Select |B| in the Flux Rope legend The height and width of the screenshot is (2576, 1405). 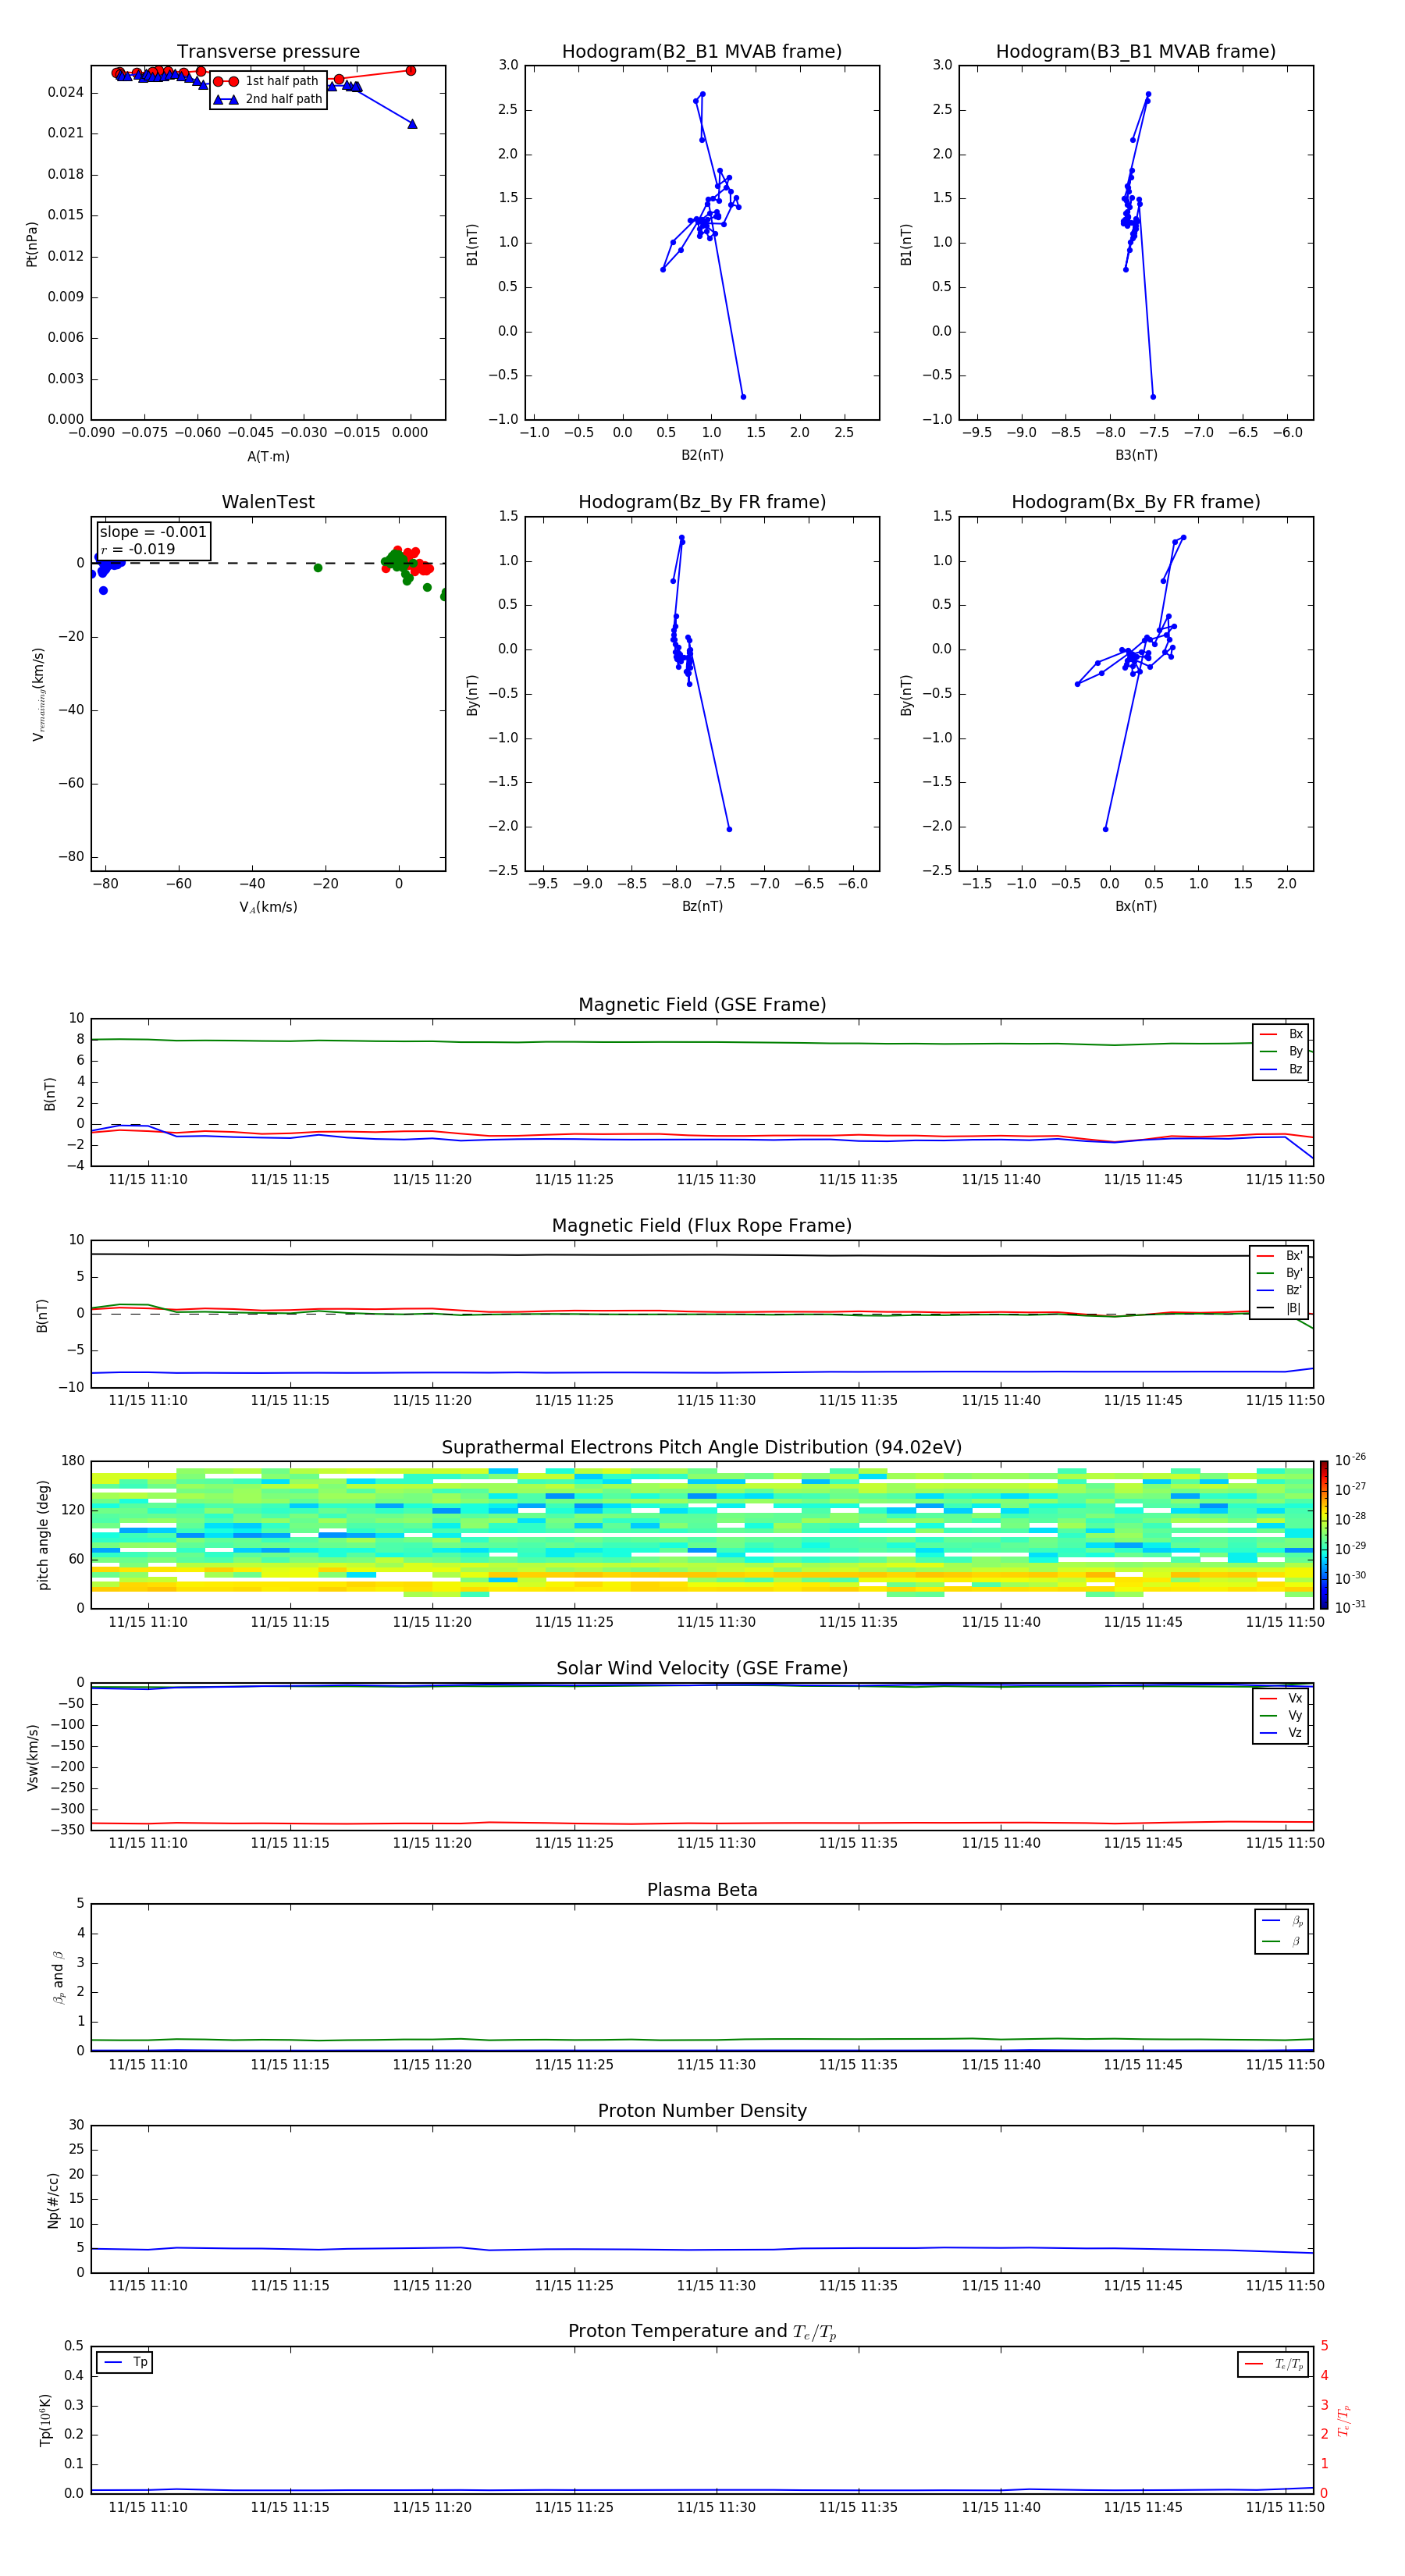point(1279,1308)
